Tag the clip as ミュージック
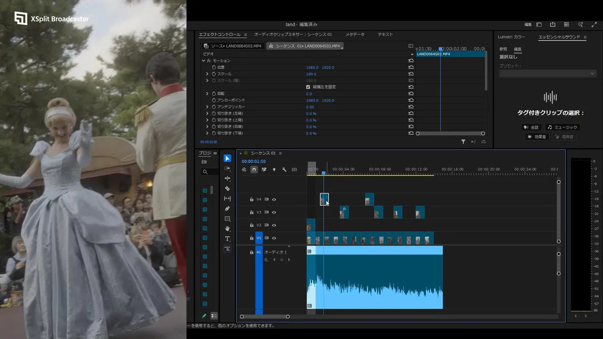 [x=562, y=127]
